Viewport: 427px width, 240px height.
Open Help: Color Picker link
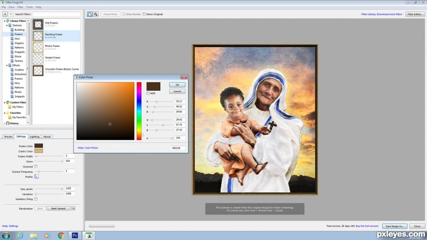click(x=88, y=148)
